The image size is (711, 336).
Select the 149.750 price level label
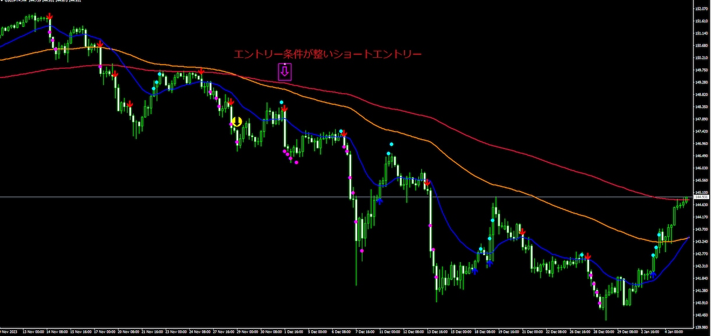pyautogui.click(x=702, y=70)
